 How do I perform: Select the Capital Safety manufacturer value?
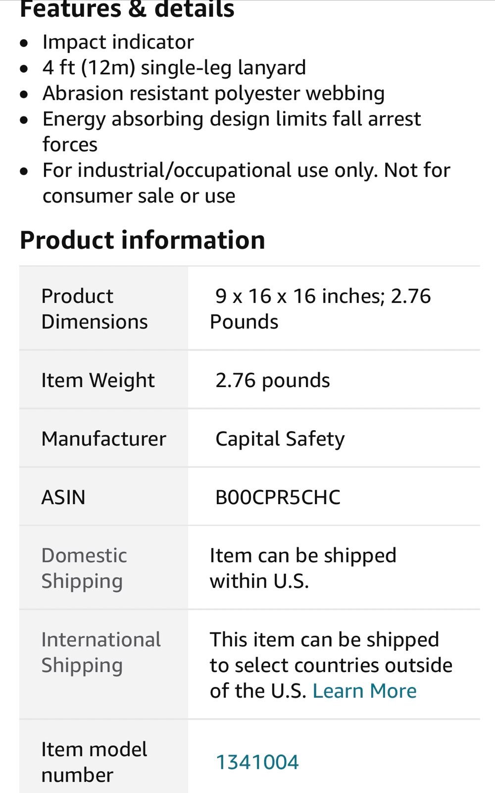pos(280,439)
